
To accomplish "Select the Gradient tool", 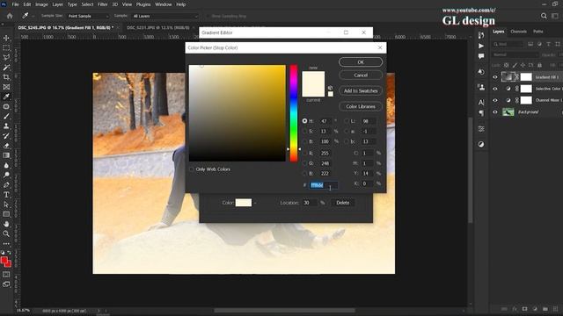I will (6, 155).
